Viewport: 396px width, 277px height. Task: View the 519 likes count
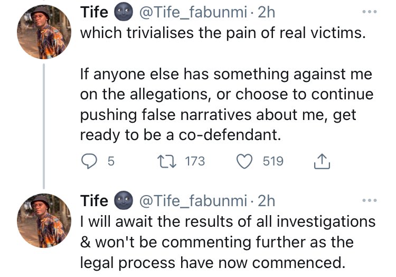tap(273, 162)
